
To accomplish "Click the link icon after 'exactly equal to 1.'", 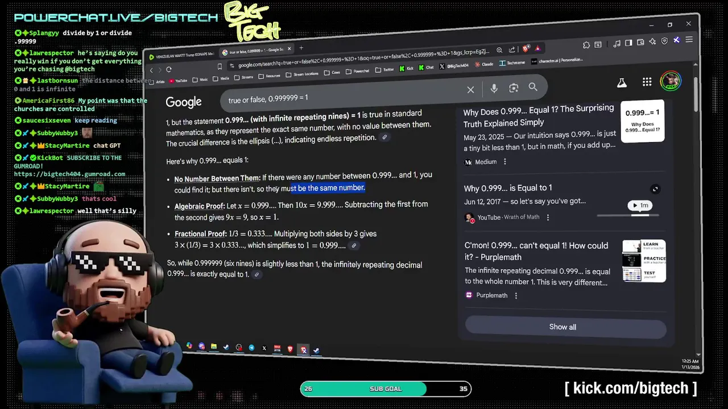I will pos(257,274).
